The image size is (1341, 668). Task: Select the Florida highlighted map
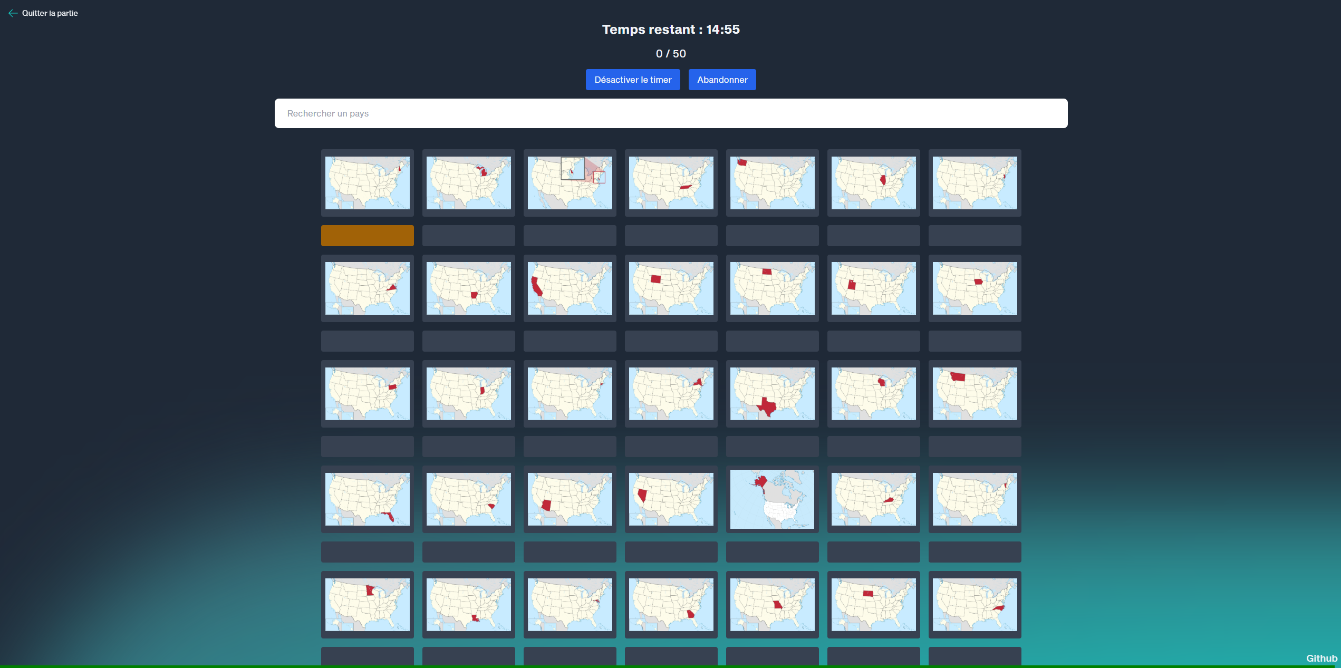[368, 499]
